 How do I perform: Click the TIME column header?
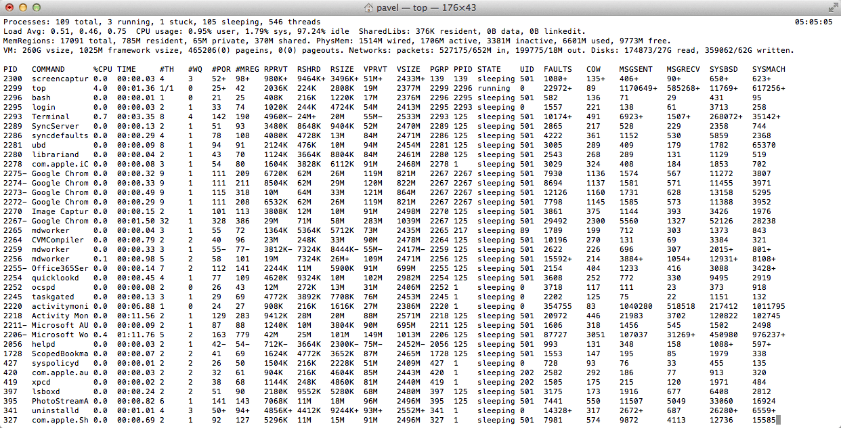[x=127, y=69]
